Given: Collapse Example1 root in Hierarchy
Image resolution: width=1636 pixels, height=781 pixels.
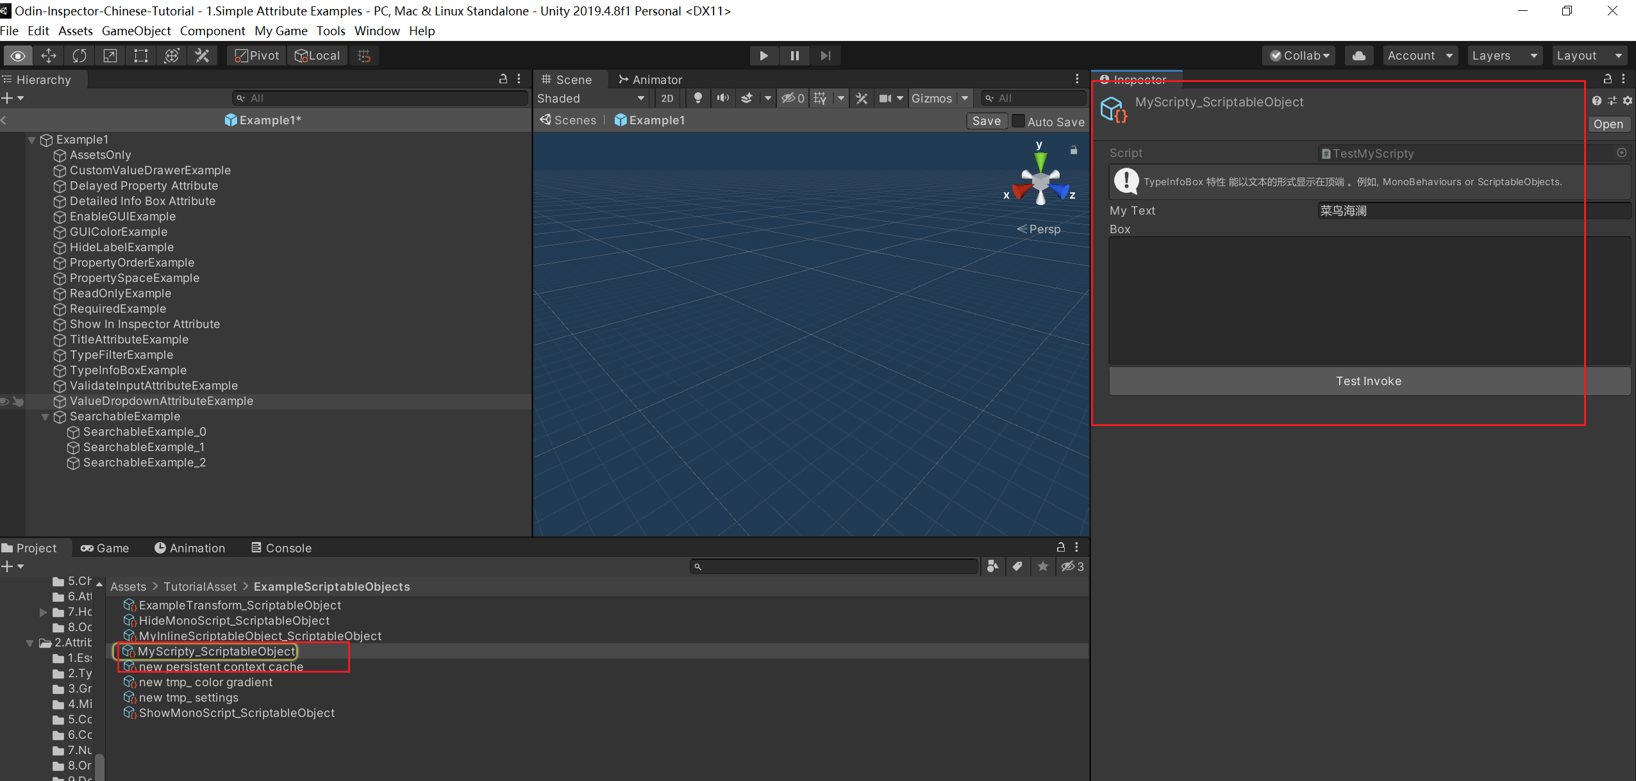Looking at the screenshot, I should (x=31, y=140).
